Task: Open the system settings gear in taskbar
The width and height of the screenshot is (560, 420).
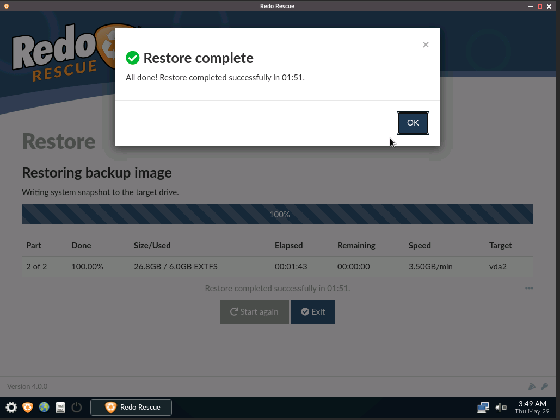Action: pyautogui.click(x=11, y=407)
